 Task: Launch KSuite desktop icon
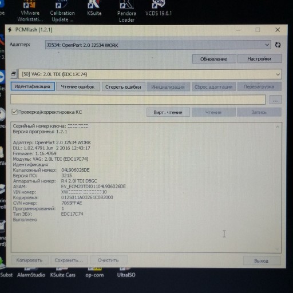(x=94, y=9)
